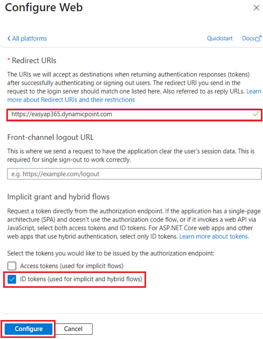Viewport: 263px width, 339px height.
Task: Click the Configure button
Action: [29, 329]
